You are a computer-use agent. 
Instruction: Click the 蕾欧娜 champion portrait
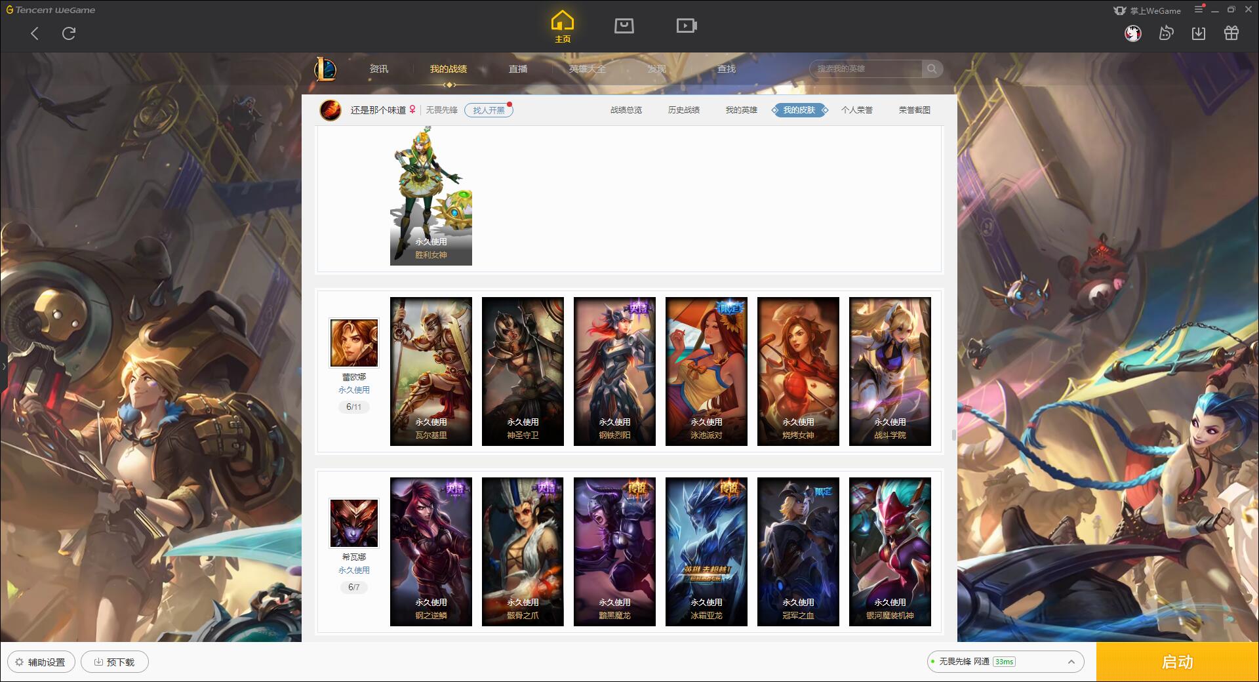pyautogui.click(x=354, y=343)
